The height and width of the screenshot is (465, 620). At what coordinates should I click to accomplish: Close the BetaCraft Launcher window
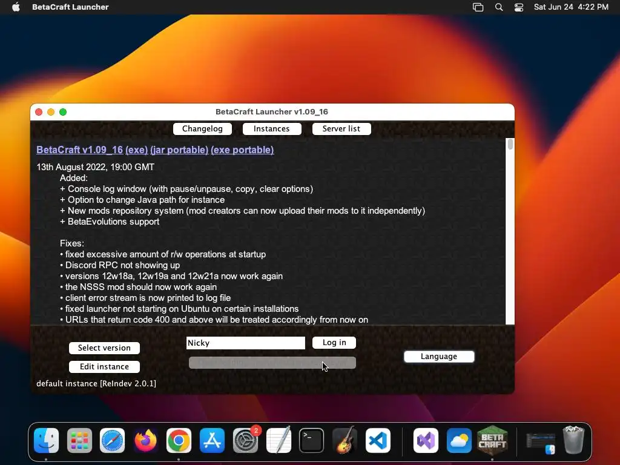click(x=39, y=112)
